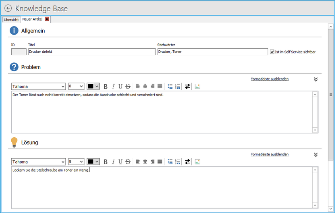Close the Neuer Artikel tab
This screenshot has width=336, height=213.
coord(47,19)
